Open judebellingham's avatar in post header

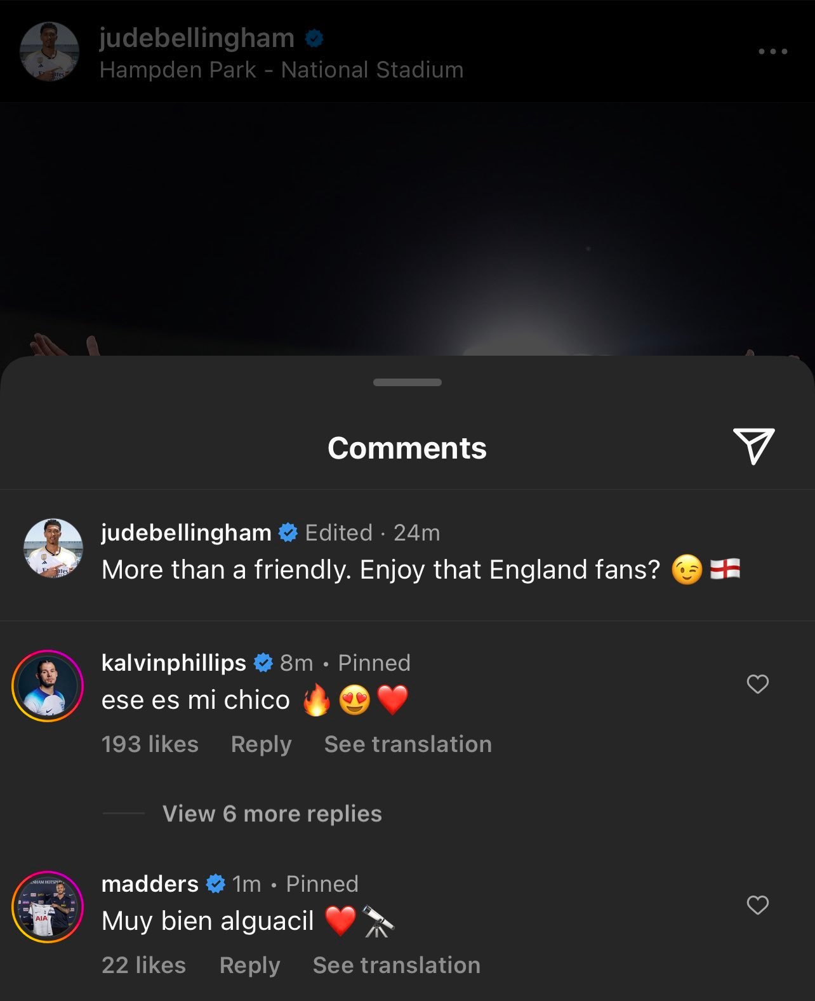click(x=50, y=52)
